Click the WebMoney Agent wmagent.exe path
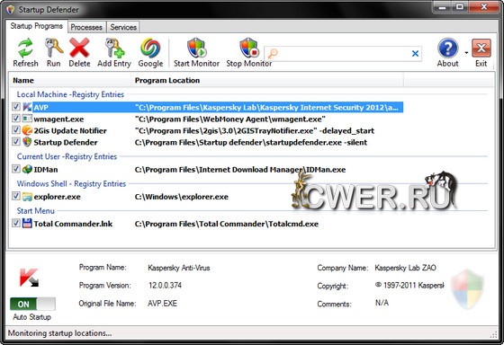Viewport: 504px width, 345px height. point(230,119)
